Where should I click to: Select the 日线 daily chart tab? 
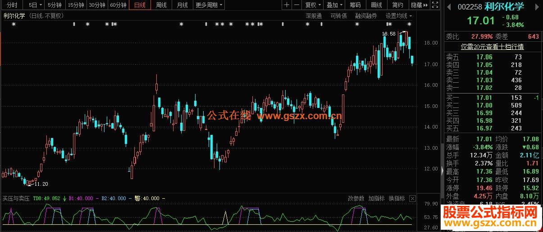coord(140,5)
